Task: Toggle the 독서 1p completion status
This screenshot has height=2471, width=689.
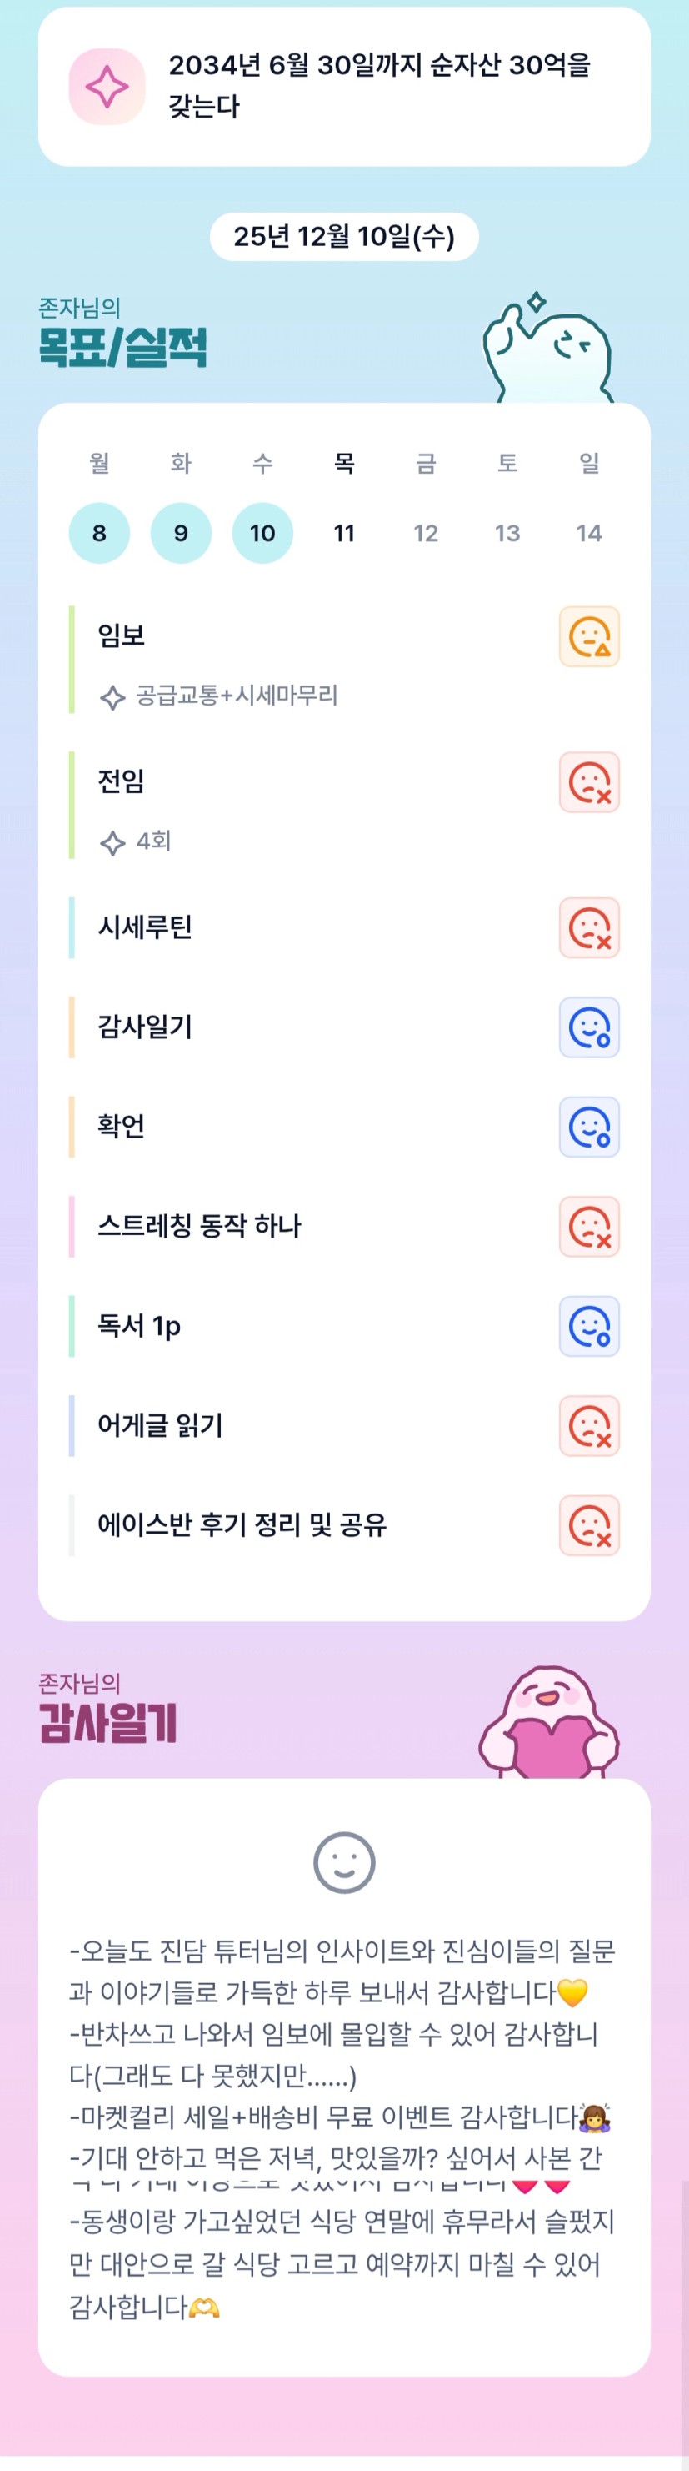Action: [x=588, y=1327]
